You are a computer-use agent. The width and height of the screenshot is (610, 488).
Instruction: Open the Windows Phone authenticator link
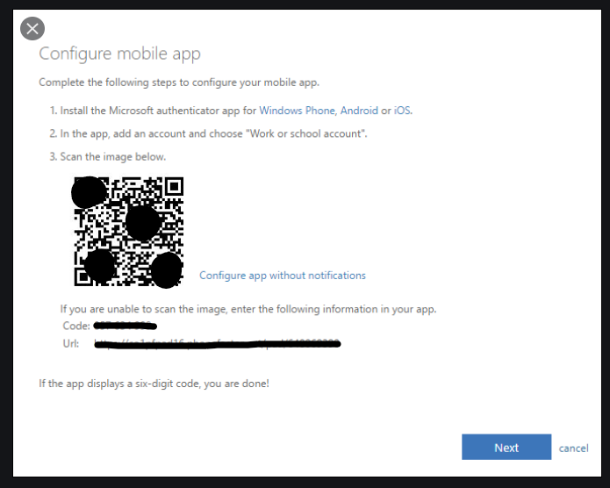point(297,111)
